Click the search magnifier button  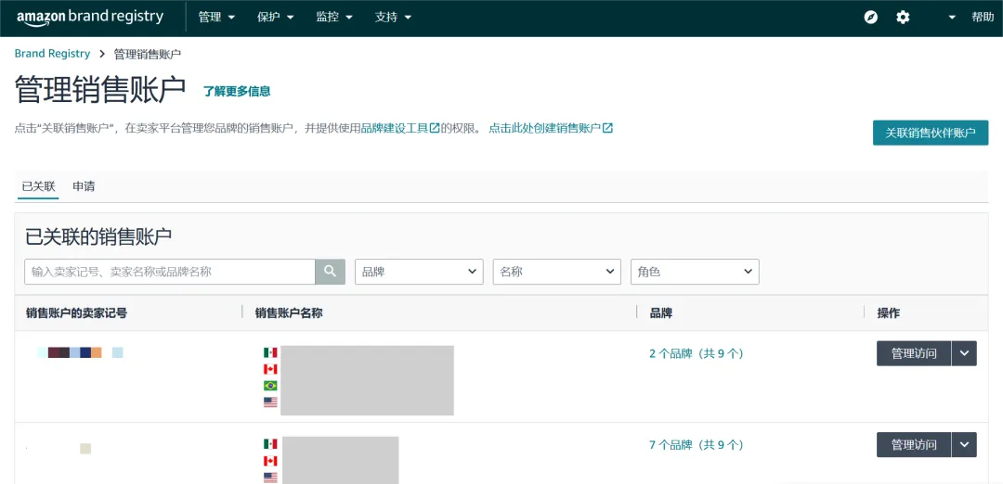click(330, 272)
